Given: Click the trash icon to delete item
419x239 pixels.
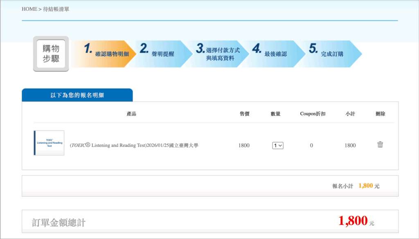Looking at the screenshot, I should point(380,144).
